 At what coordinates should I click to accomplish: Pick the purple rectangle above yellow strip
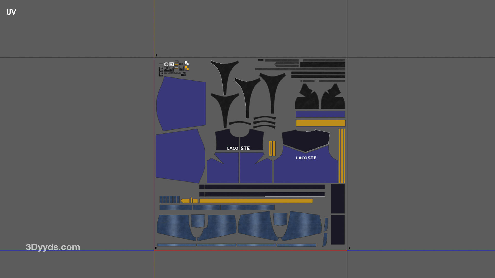(x=321, y=114)
